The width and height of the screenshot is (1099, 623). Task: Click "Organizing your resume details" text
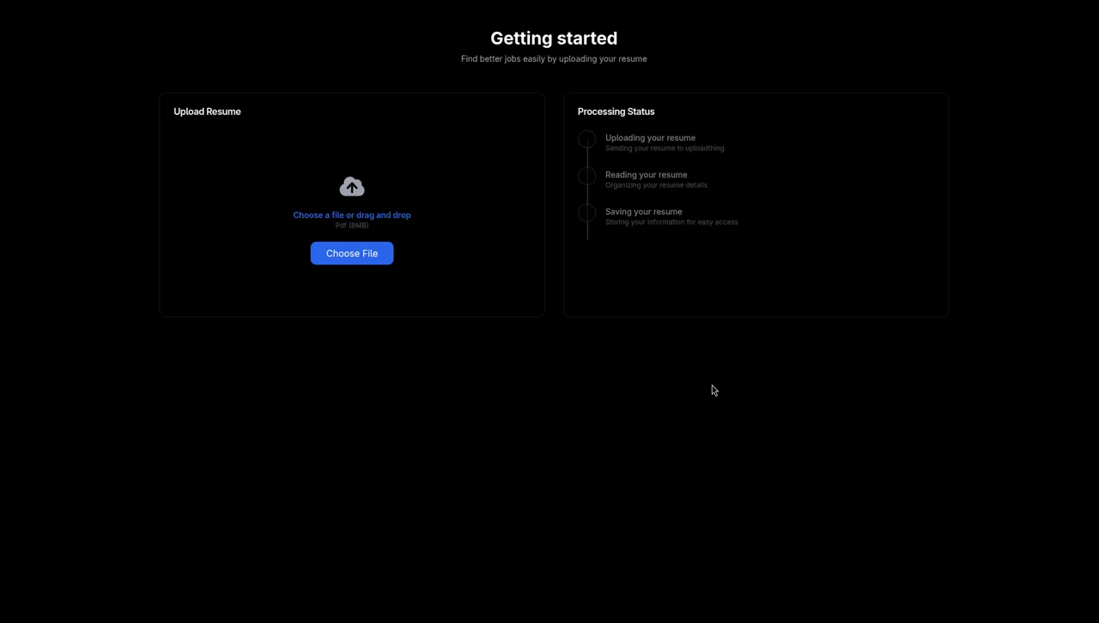656,185
